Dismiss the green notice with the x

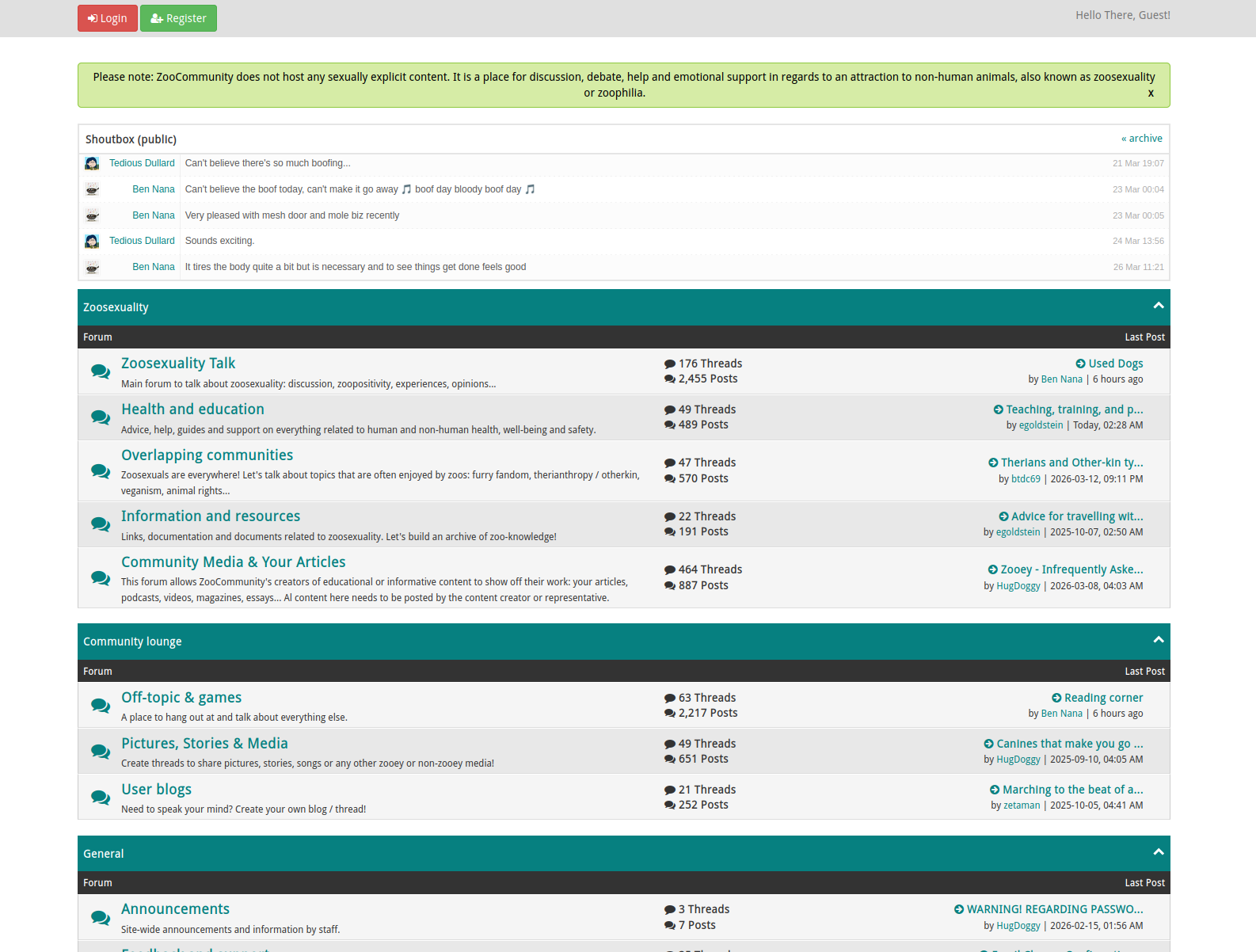tap(1151, 93)
